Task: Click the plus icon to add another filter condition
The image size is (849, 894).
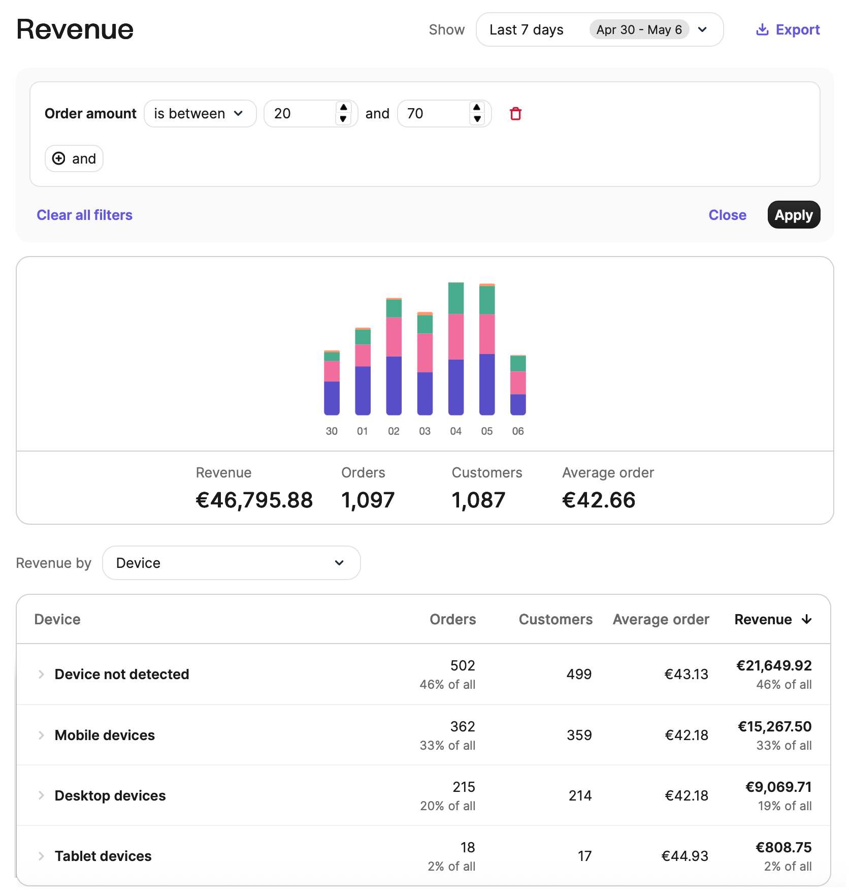Action: coord(59,158)
